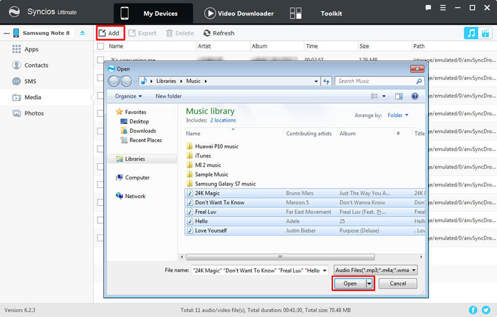The image size is (497, 317).
Task: Expand the address bar history dropdown
Action: pos(316,81)
